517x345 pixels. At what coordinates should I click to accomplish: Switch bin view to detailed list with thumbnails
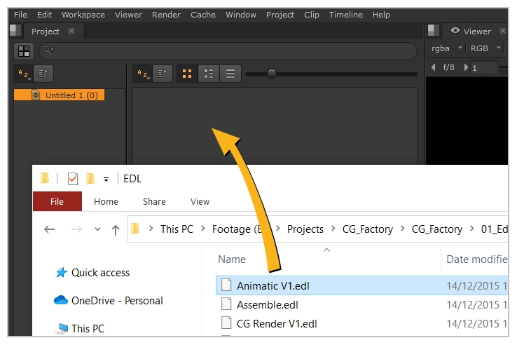(x=208, y=74)
